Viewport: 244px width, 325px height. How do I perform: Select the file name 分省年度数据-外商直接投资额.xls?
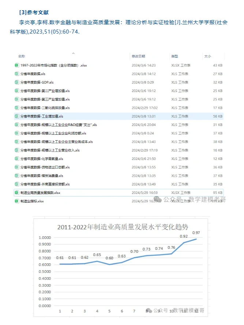pos(45,184)
